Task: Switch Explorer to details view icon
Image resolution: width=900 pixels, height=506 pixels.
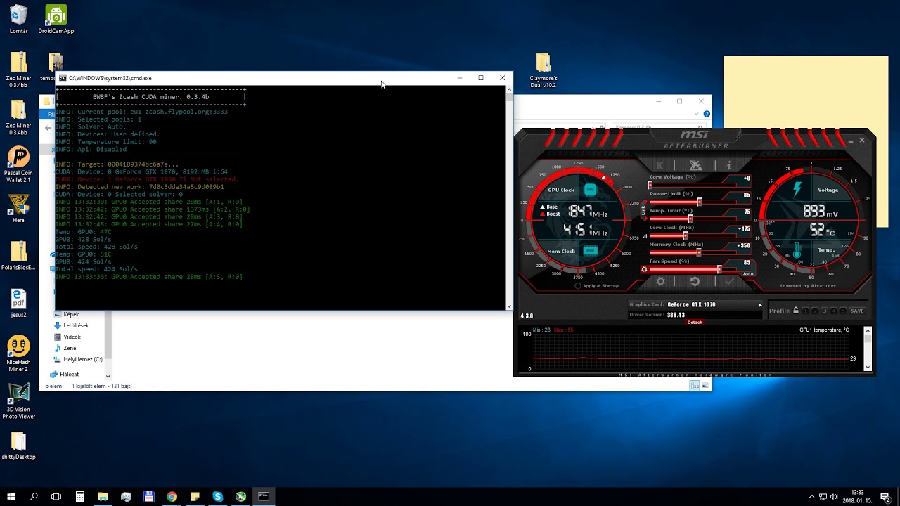Action: click(x=695, y=386)
